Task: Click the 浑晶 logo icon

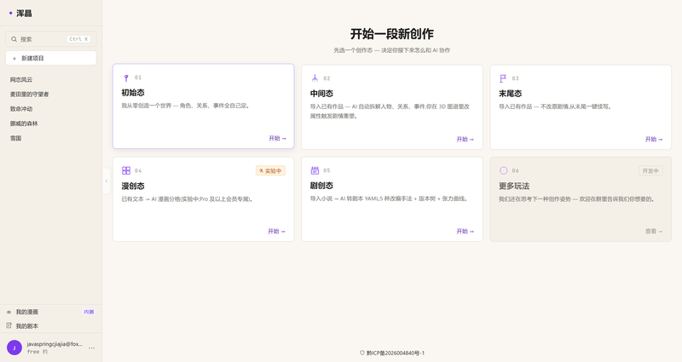Action: [11, 14]
